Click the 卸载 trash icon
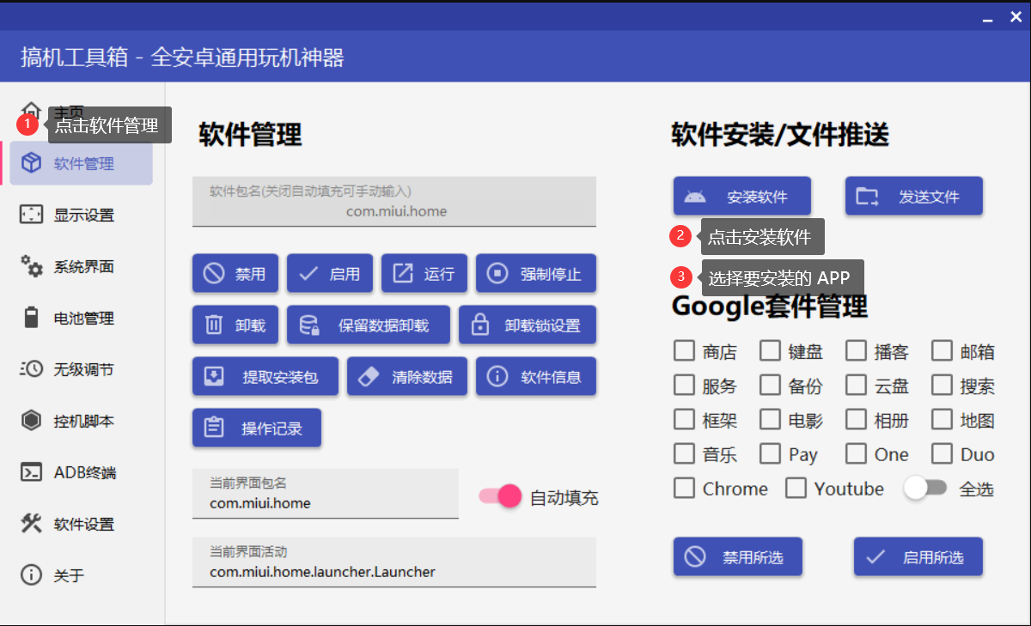The width and height of the screenshot is (1031, 626). (x=214, y=325)
